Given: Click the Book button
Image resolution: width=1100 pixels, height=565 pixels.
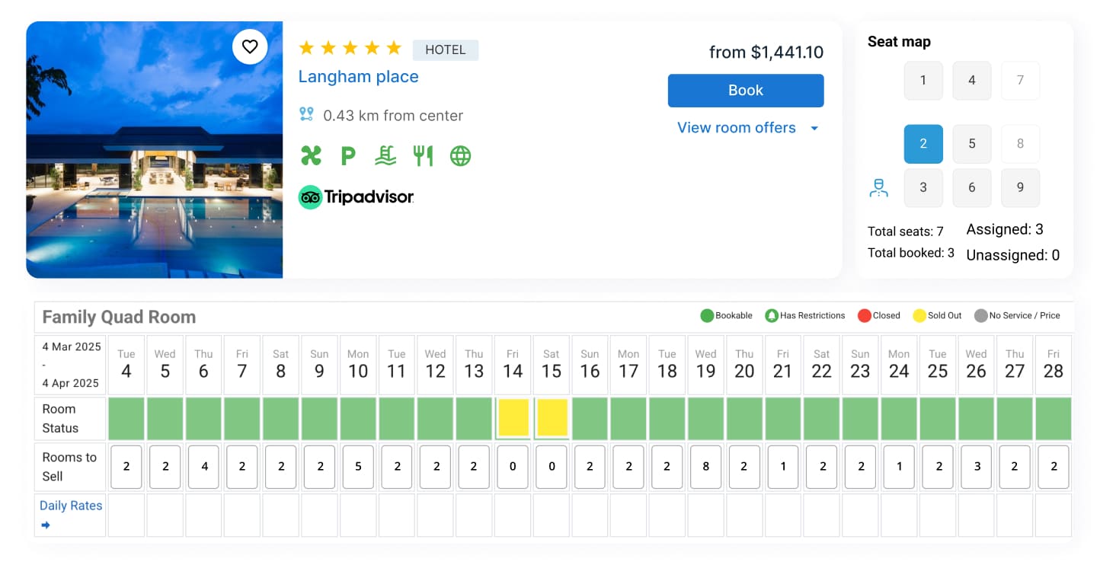Looking at the screenshot, I should coord(746,91).
